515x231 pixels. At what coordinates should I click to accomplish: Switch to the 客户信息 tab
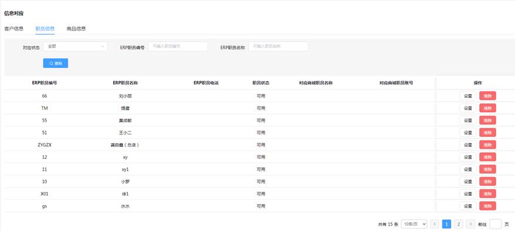(14, 29)
